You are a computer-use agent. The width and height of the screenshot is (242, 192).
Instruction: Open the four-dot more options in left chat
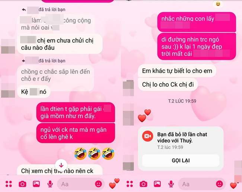pyautogui.click(x=9, y=184)
